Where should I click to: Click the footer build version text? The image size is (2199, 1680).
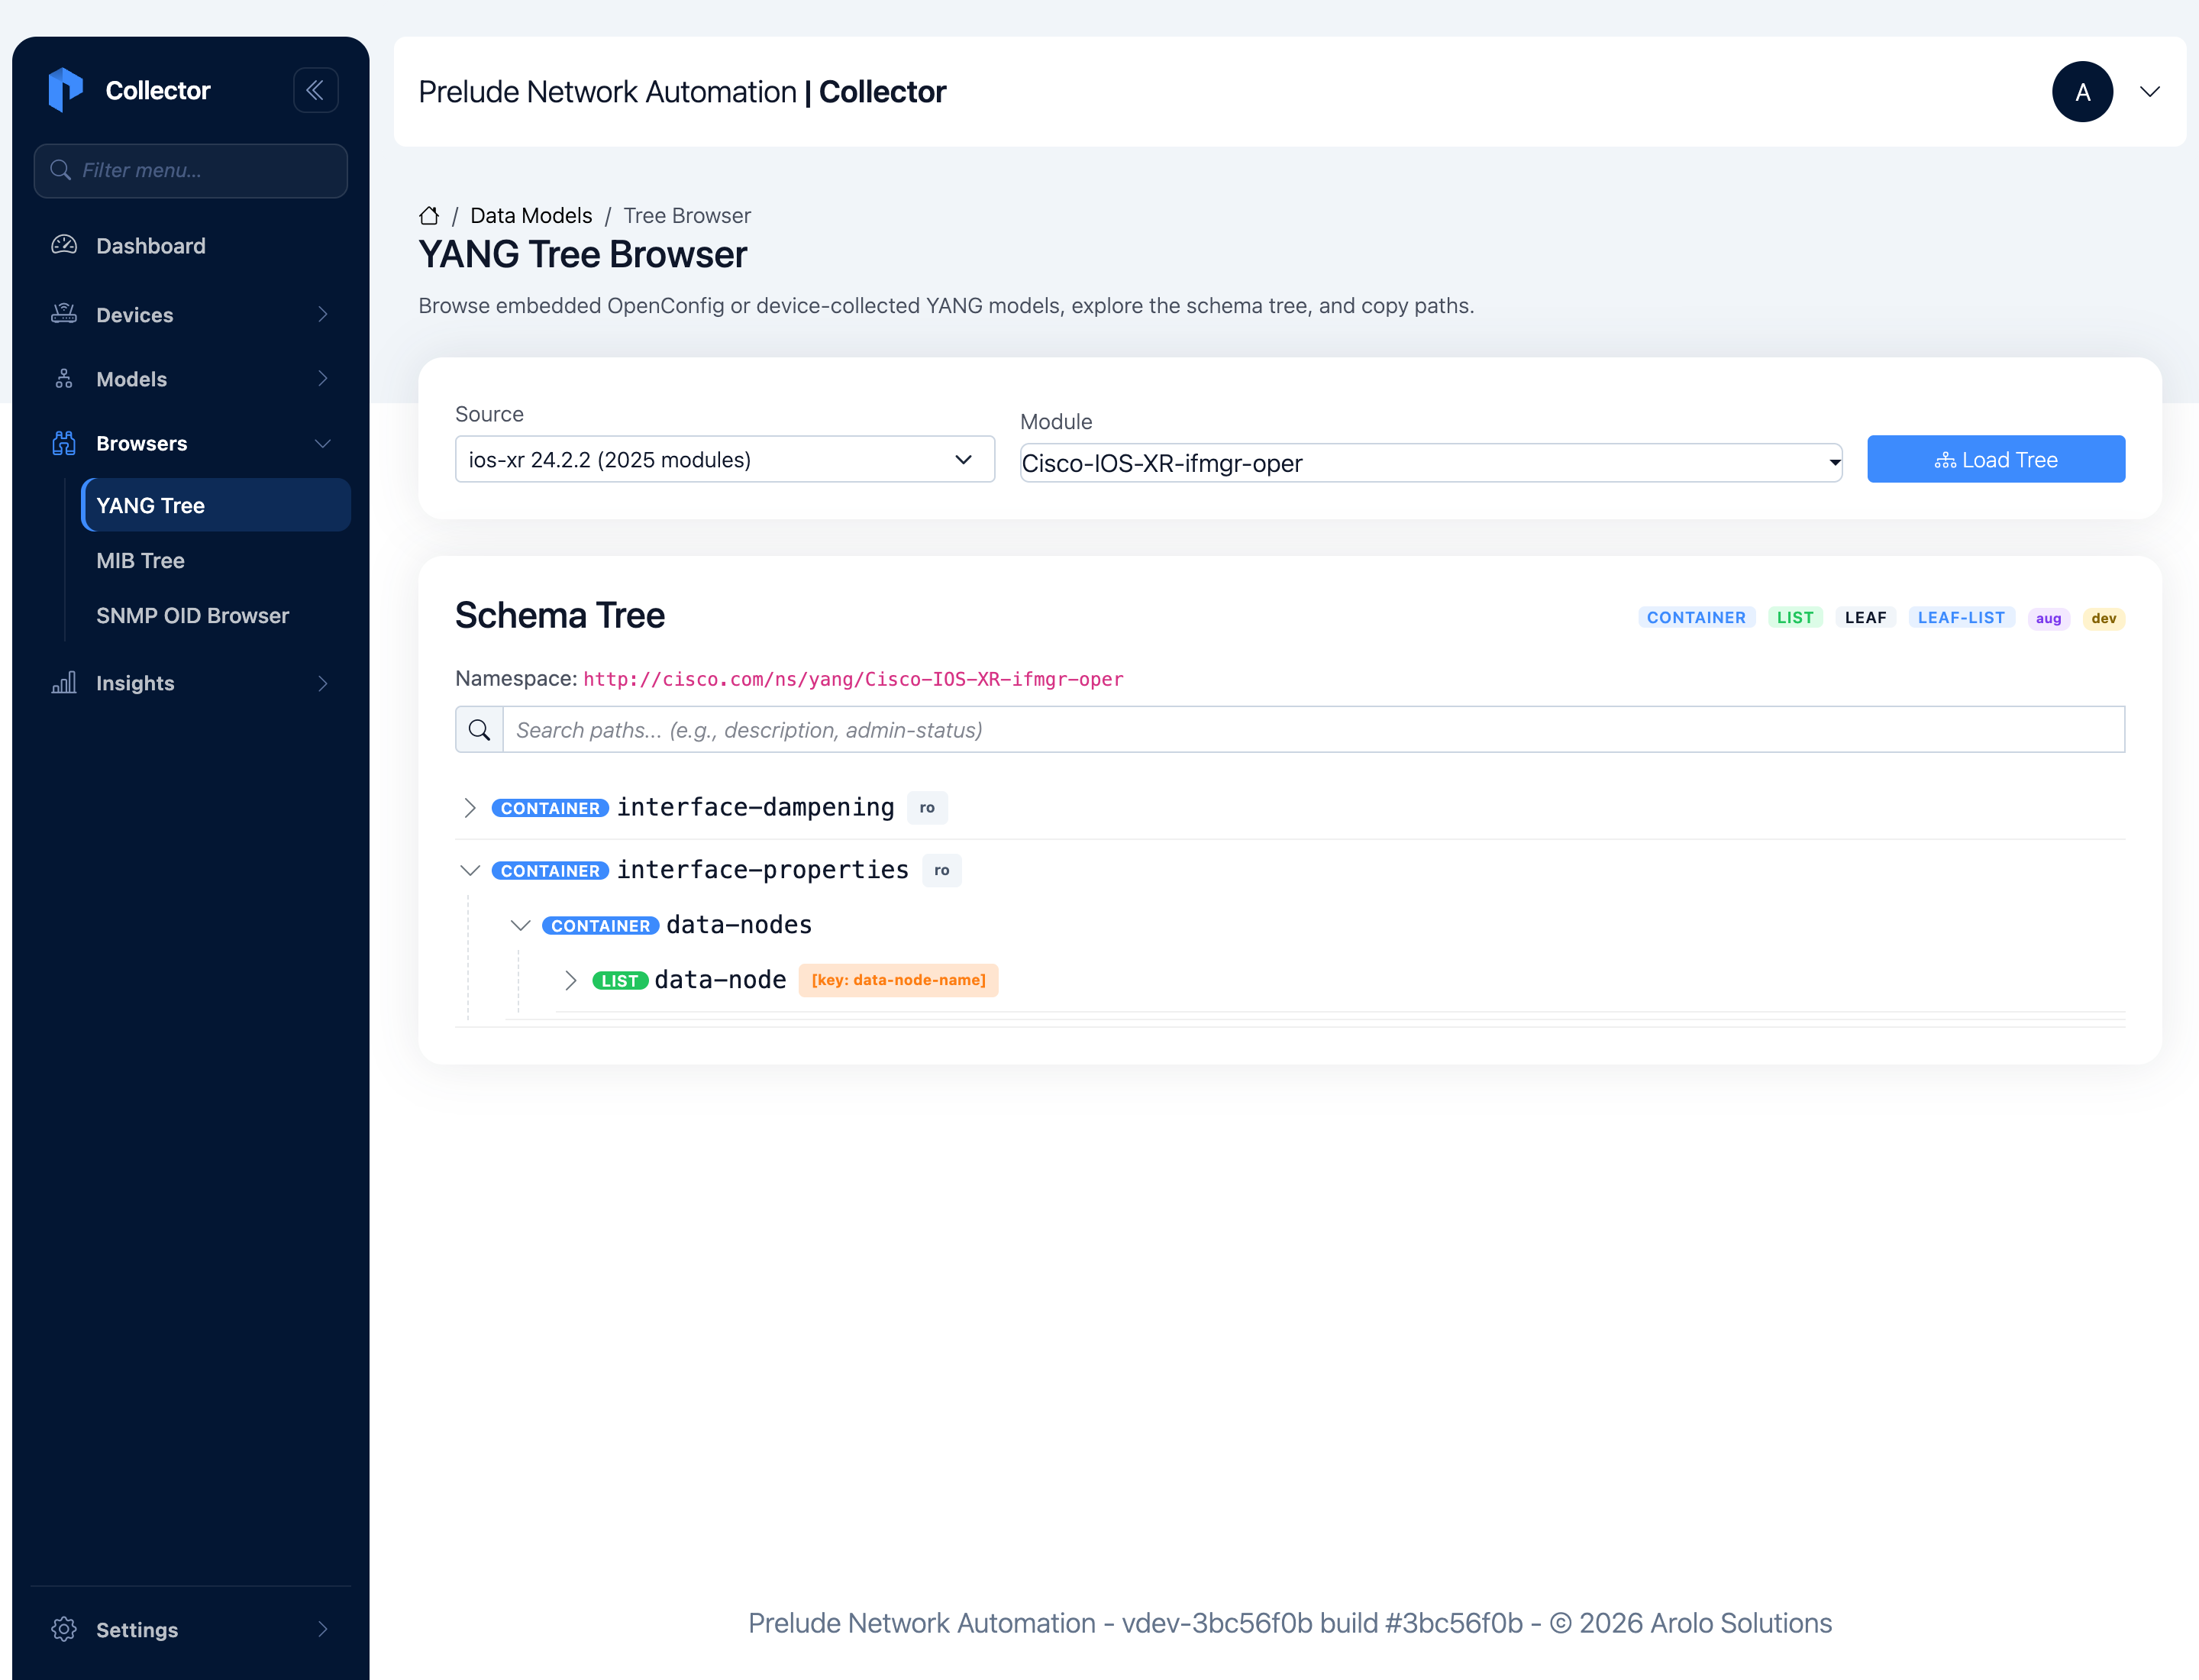point(1290,1622)
